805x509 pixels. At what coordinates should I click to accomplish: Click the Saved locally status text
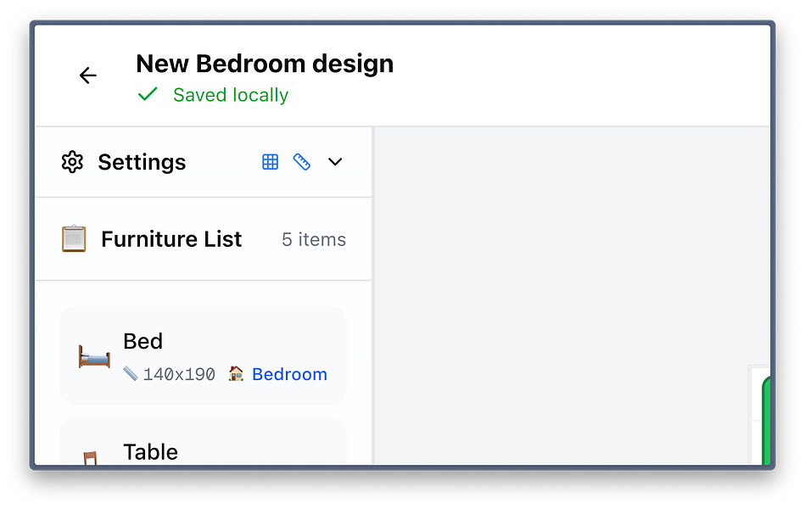231,95
